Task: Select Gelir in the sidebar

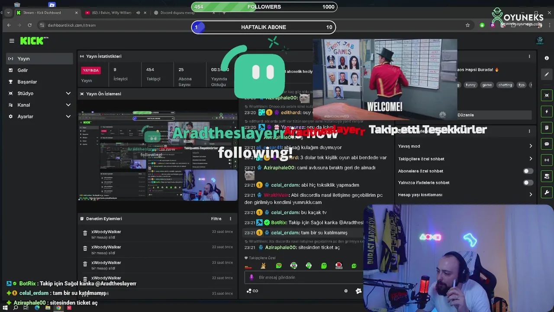Action: (x=39, y=70)
